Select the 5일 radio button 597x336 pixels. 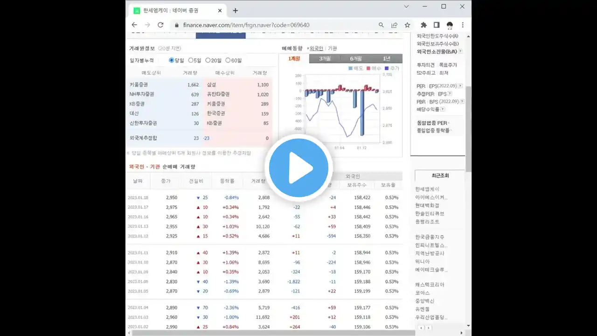190,60
